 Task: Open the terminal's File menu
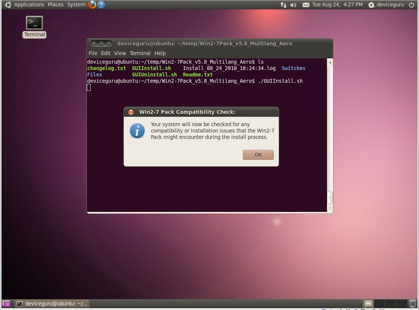point(93,53)
